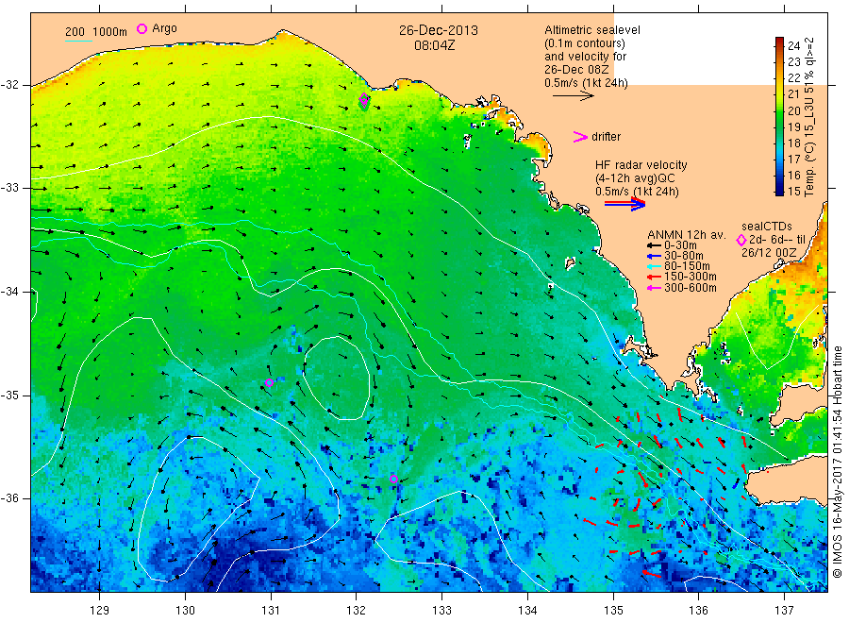Click the dark red top of the temperature colour bar

pos(780,41)
